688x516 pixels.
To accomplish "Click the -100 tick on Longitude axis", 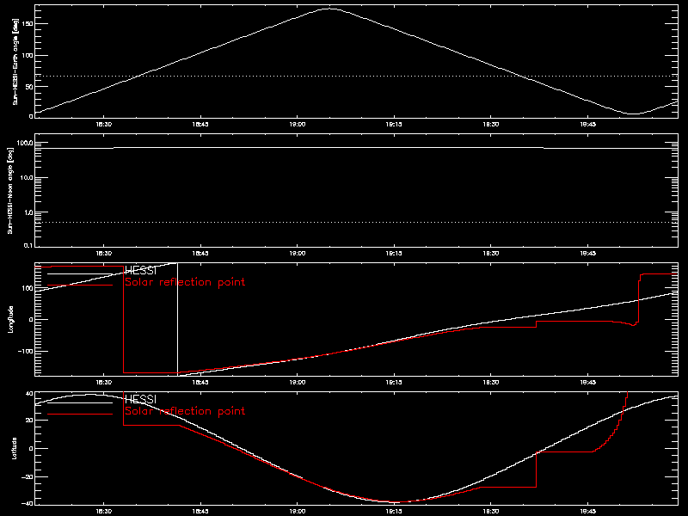I will 26,352.
